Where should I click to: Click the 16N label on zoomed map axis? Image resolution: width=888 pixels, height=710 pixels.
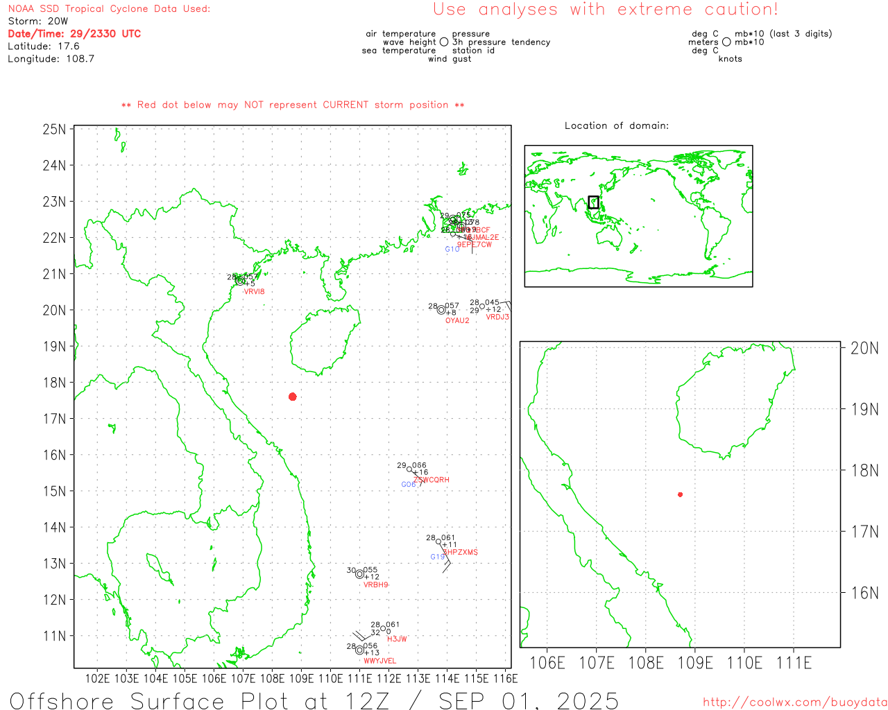pos(864,593)
